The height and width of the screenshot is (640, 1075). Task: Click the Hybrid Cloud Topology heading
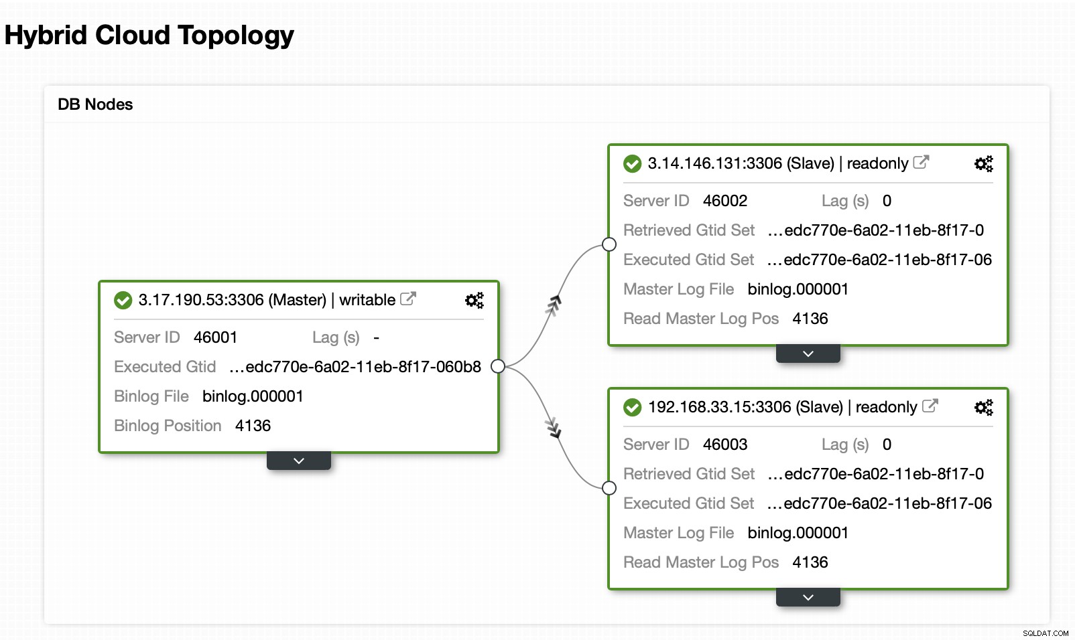(x=149, y=35)
